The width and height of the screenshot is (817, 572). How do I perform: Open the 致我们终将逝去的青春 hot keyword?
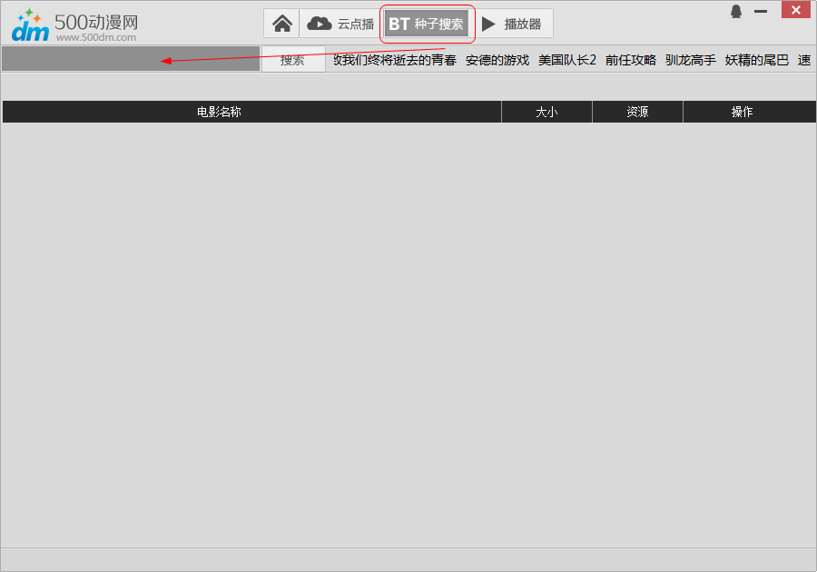point(395,61)
